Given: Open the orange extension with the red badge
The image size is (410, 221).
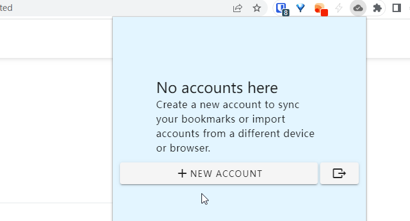Looking at the screenshot, I should click(x=321, y=9).
